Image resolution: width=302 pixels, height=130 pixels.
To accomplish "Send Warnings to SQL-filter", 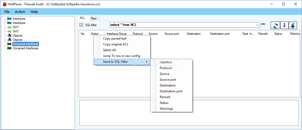I will tap(171, 109).
